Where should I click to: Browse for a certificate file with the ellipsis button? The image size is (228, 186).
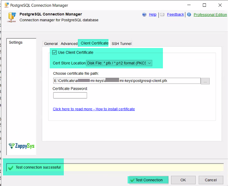pyautogui.click(x=205, y=81)
